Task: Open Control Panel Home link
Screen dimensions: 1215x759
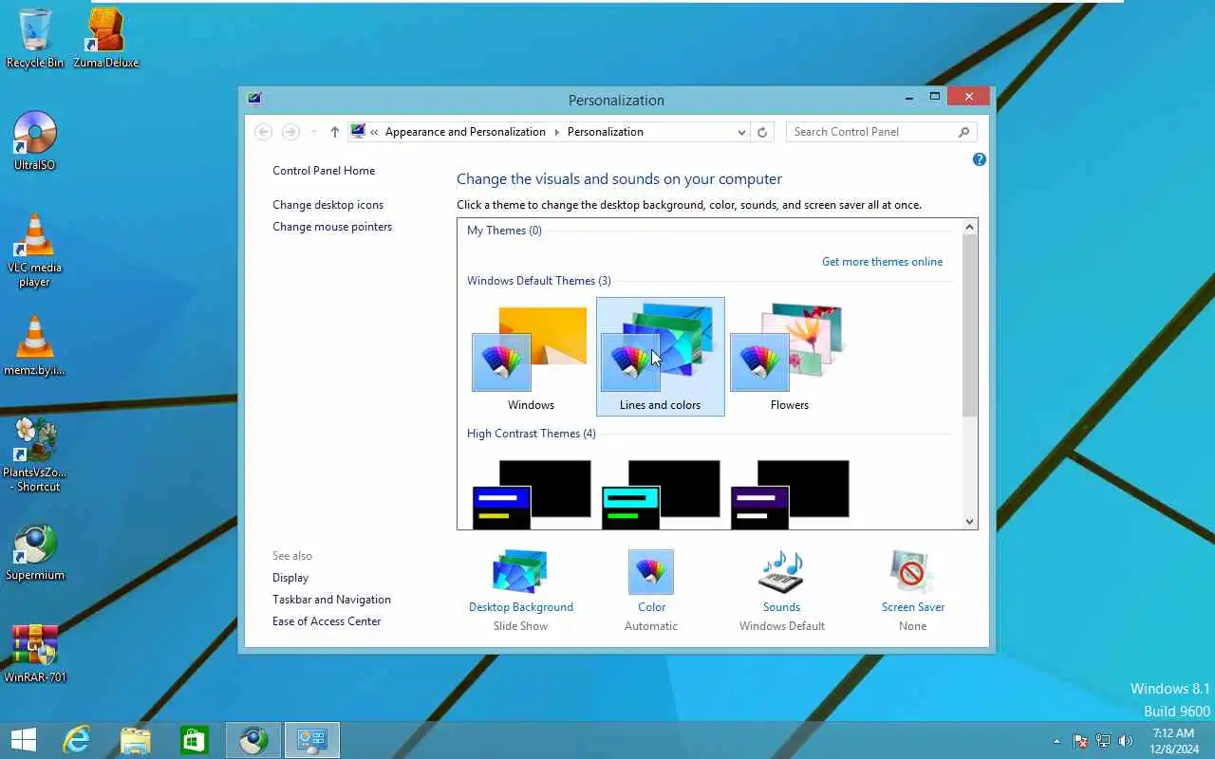Action: pos(324,171)
